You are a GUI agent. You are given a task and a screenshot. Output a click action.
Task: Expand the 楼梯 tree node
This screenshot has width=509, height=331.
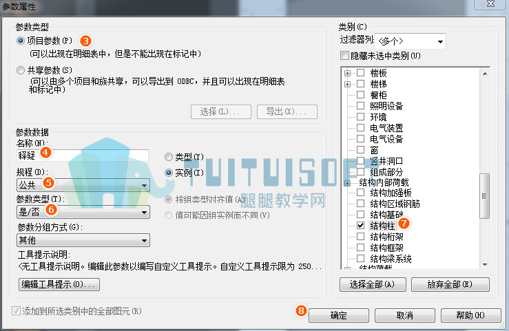[347, 84]
